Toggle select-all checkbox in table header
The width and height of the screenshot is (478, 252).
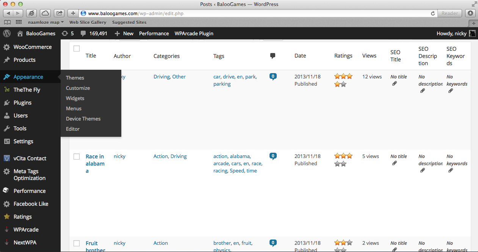coord(77,49)
